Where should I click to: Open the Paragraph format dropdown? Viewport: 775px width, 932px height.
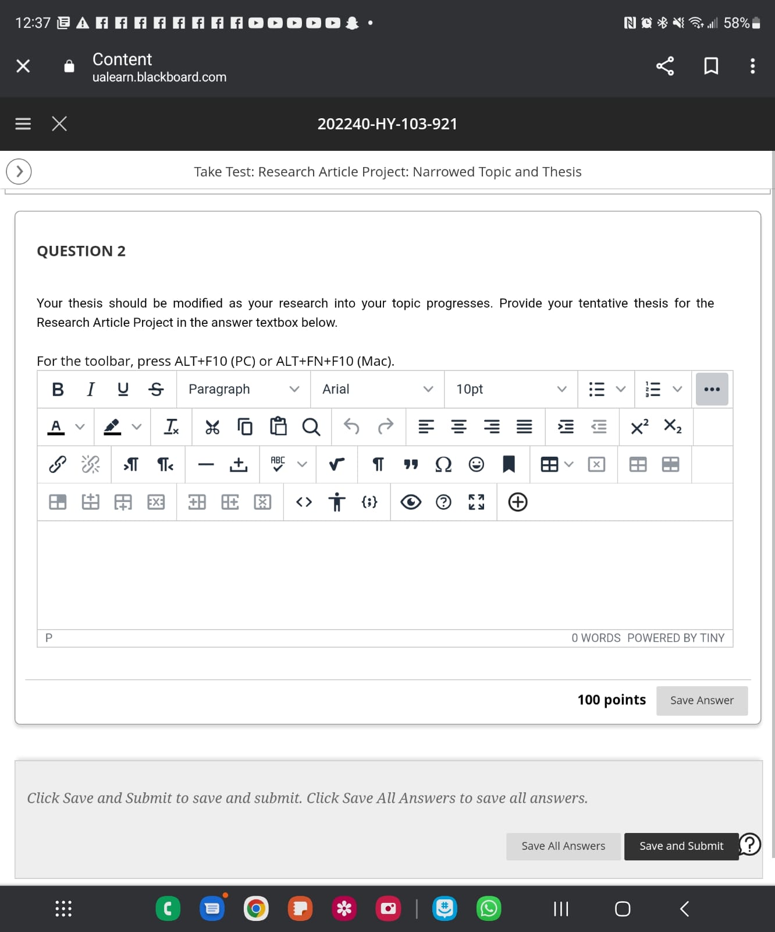tap(243, 389)
